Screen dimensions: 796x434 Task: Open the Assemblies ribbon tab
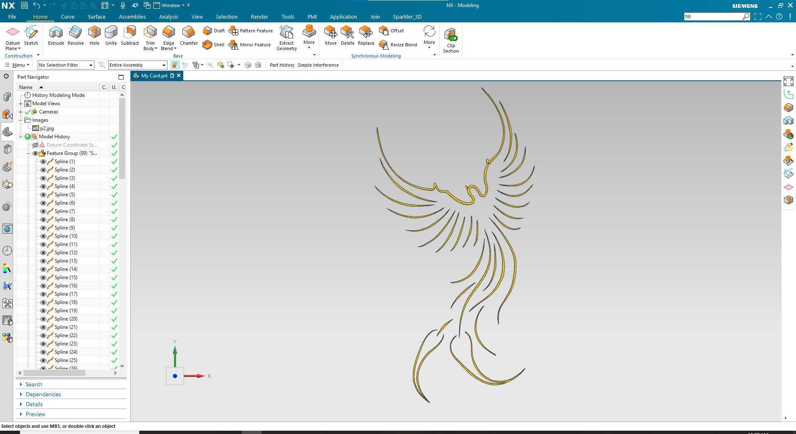click(132, 17)
